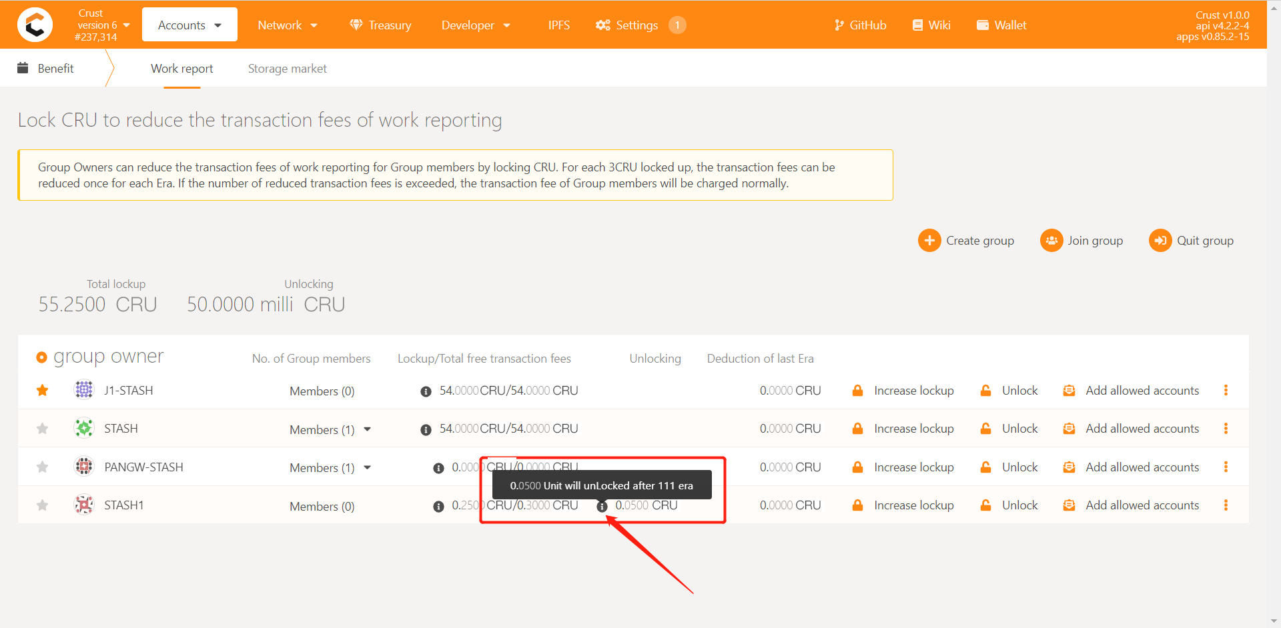Click the Settings notification badge
This screenshot has height=628, width=1281.
[x=677, y=25]
